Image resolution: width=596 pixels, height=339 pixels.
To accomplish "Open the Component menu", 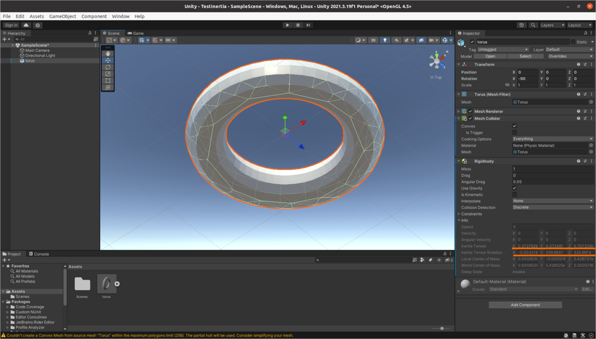I will click(x=94, y=16).
